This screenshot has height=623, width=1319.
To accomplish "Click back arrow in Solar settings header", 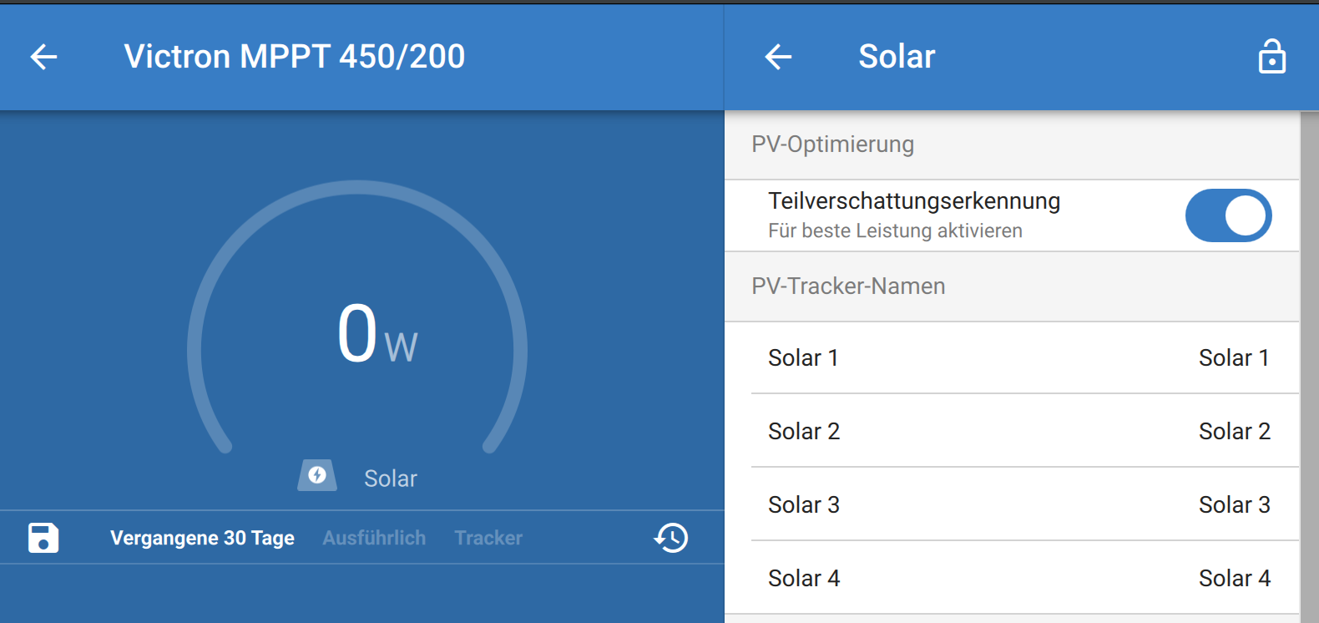I will point(778,57).
